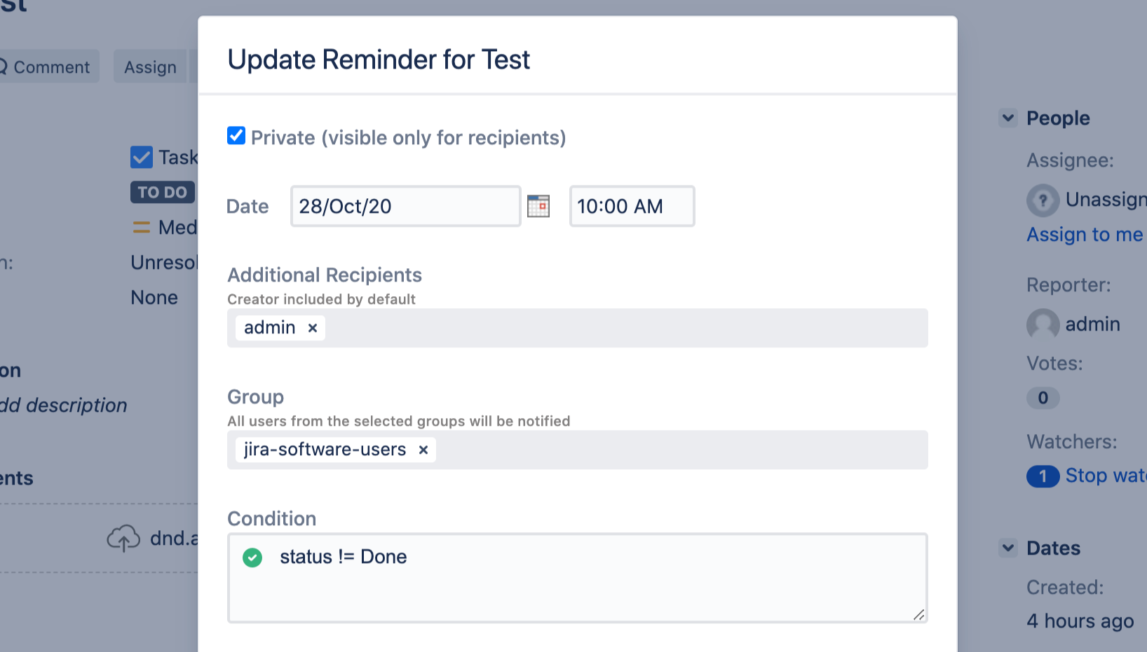Image resolution: width=1147 pixels, height=652 pixels.
Task: Click the attachment upload cloud icon
Action: coord(123,539)
